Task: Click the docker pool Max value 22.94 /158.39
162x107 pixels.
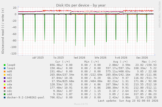Action: coord(146,98)
